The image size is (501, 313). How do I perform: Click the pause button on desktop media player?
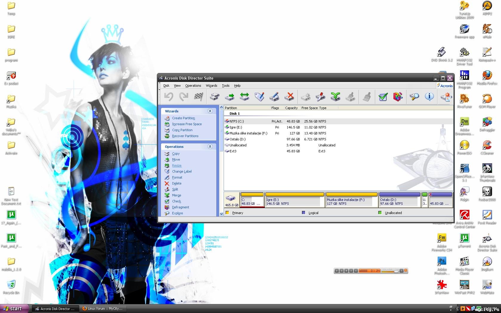click(341, 271)
